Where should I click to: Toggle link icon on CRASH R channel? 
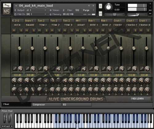click(x=142, y=69)
